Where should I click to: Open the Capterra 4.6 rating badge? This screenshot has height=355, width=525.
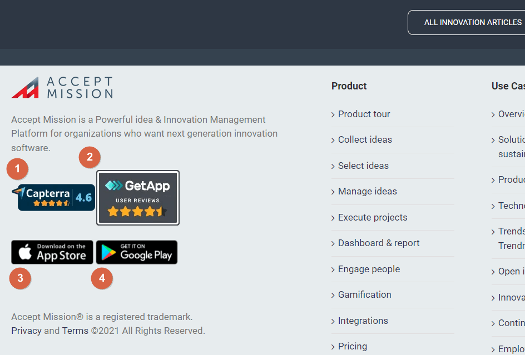pyautogui.click(x=53, y=197)
